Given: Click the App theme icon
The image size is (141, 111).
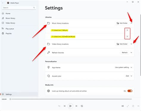Looking at the screenshot, I should (x=48, y=67).
